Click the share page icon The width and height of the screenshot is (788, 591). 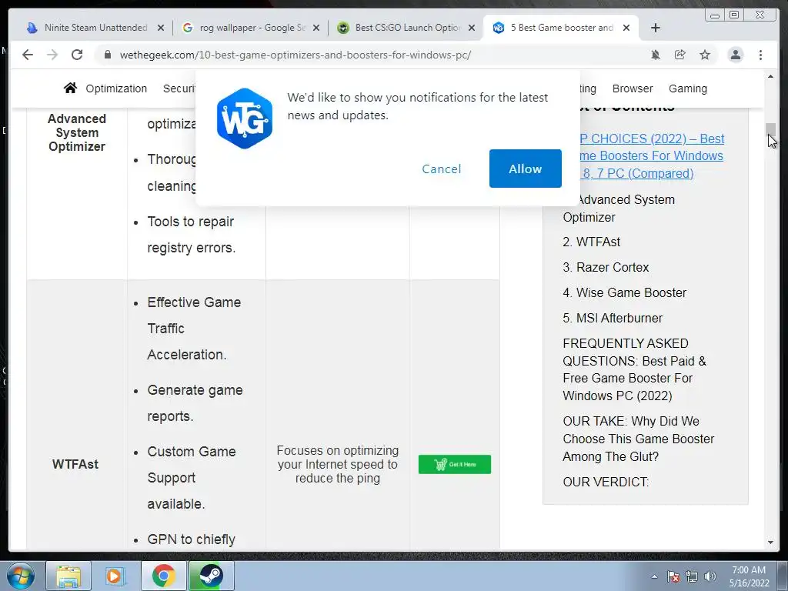point(680,55)
